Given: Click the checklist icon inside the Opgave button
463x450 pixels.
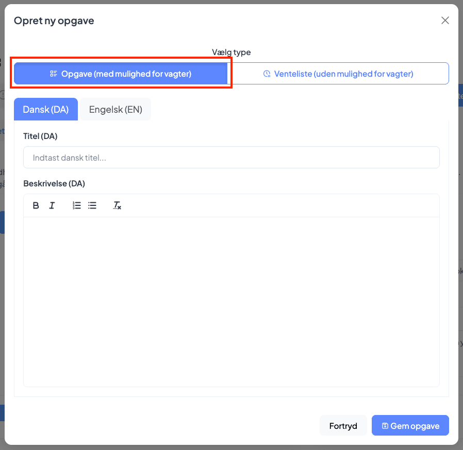Looking at the screenshot, I should [x=54, y=73].
